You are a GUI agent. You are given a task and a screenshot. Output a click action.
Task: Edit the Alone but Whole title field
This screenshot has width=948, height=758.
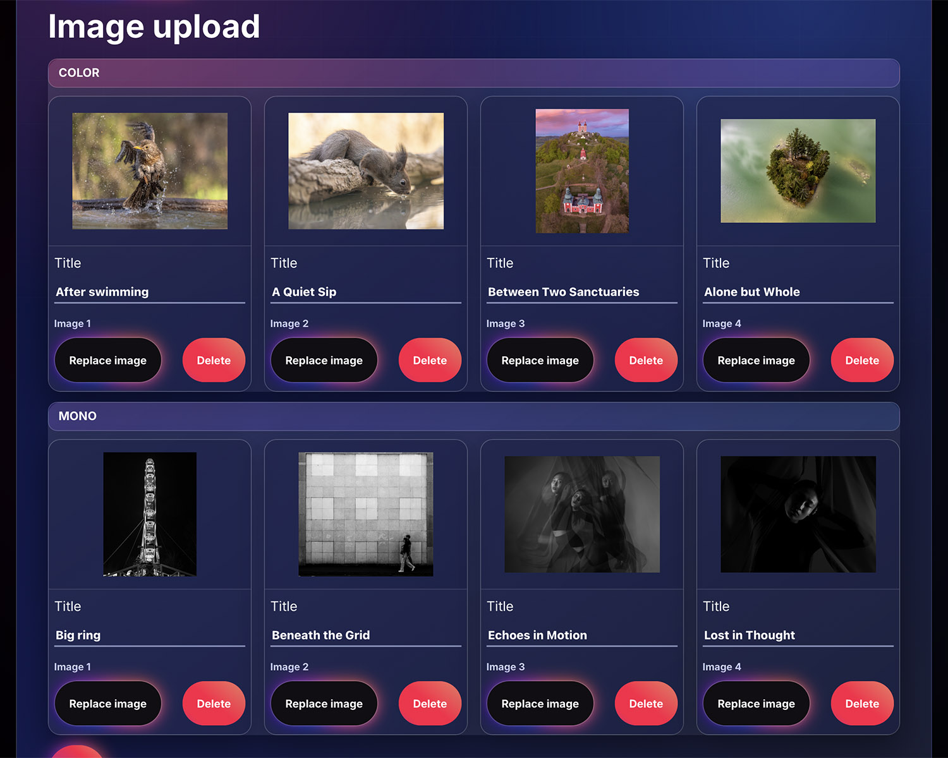[798, 292]
